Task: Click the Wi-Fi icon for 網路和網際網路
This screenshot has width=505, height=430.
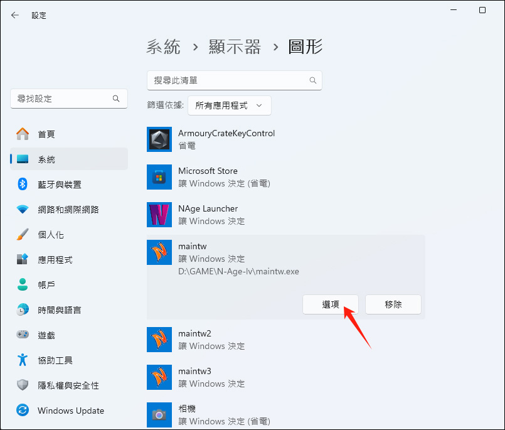Action: click(23, 210)
